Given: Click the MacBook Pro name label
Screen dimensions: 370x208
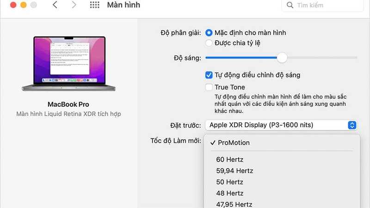Looking at the screenshot, I should click(68, 104).
